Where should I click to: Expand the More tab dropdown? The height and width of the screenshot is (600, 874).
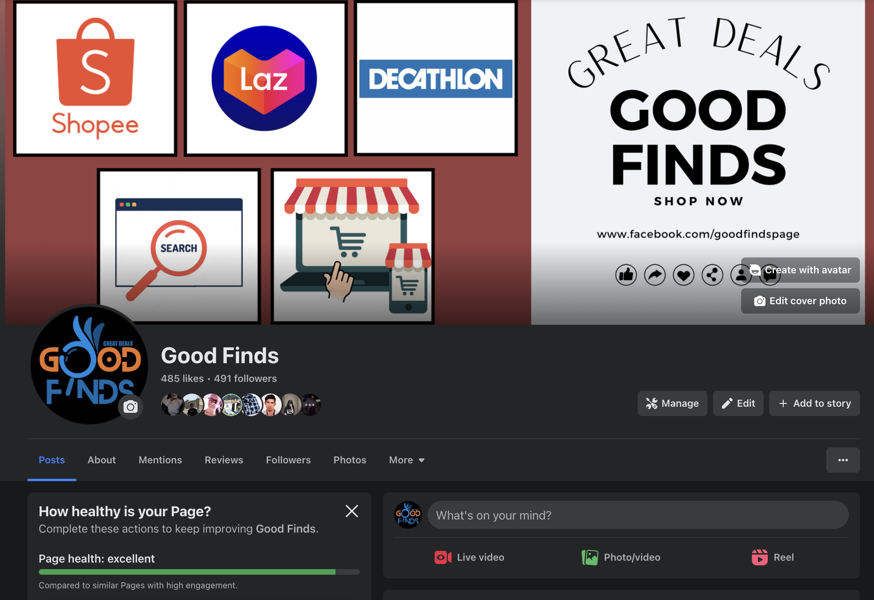pyautogui.click(x=407, y=460)
